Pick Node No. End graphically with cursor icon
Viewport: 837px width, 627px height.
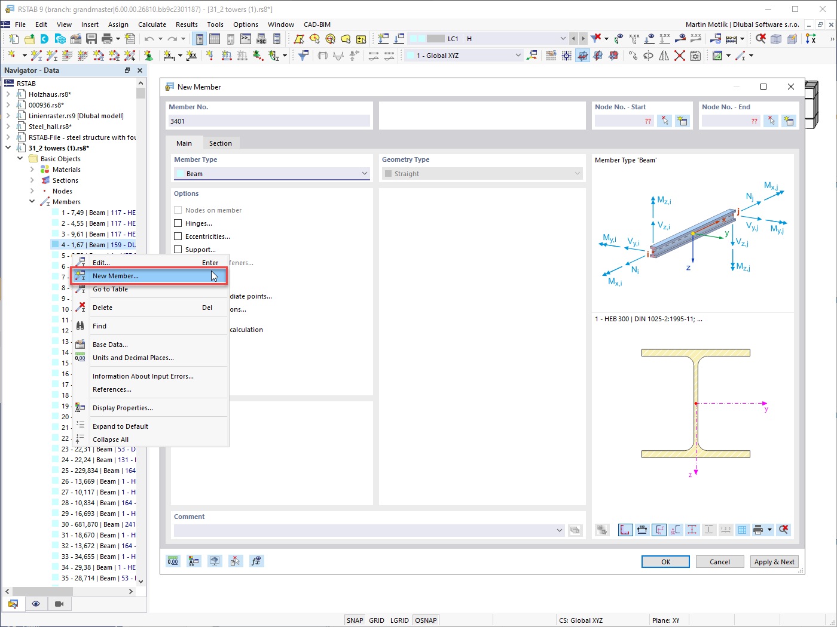[771, 121]
